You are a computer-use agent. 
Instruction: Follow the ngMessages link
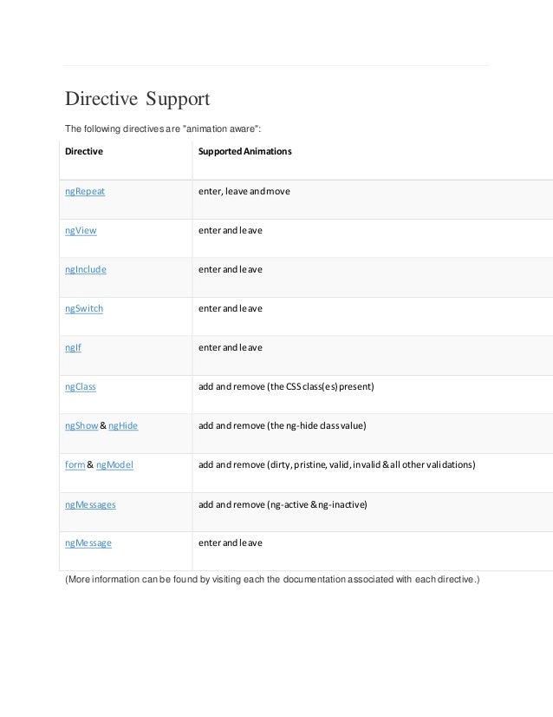pyautogui.click(x=90, y=505)
